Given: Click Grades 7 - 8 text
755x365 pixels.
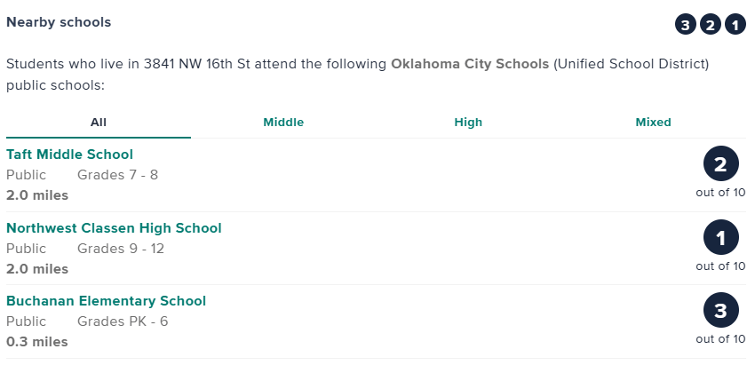Looking at the screenshot, I should [117, 175].
